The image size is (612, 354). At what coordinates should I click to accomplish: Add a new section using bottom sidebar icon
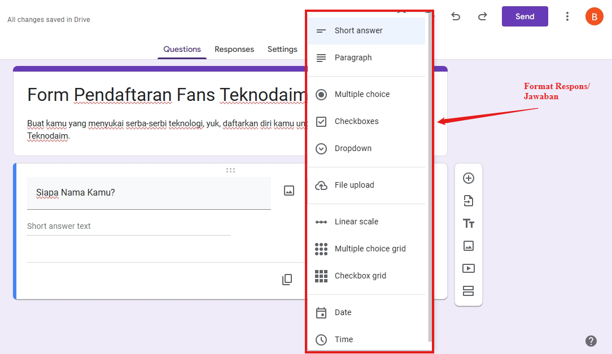[x=469, y=291]
